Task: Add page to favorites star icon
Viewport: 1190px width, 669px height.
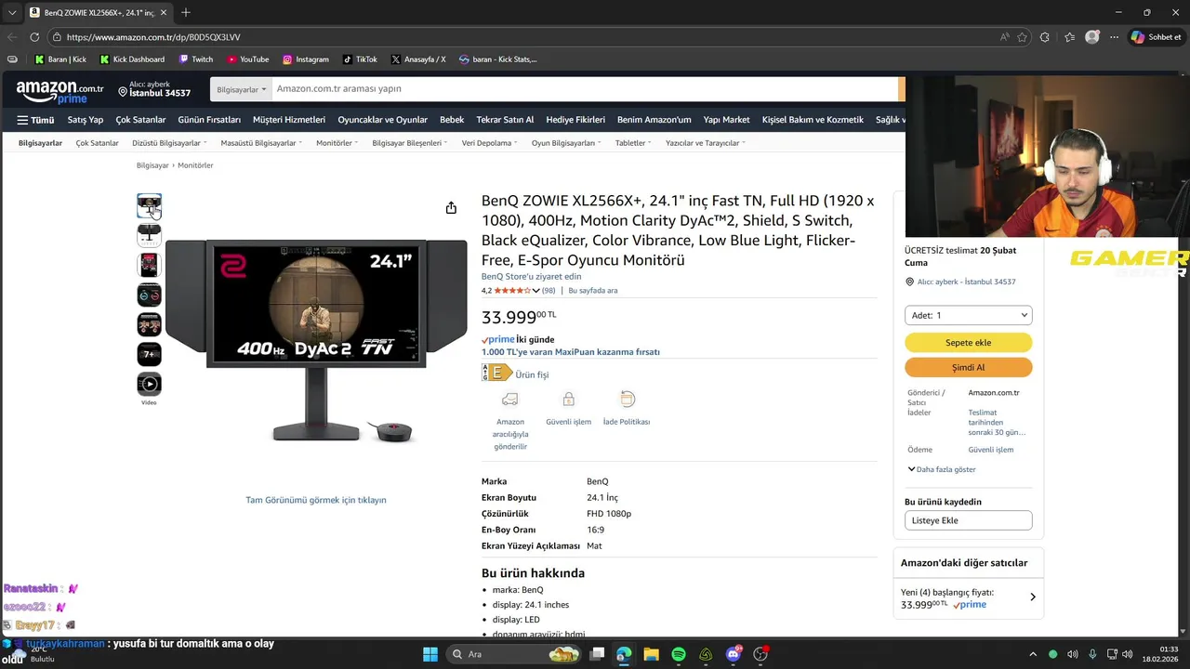Action: coord(1022,37)
